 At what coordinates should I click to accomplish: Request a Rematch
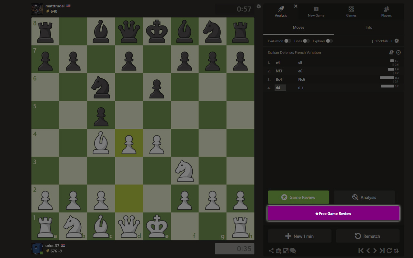368,236
